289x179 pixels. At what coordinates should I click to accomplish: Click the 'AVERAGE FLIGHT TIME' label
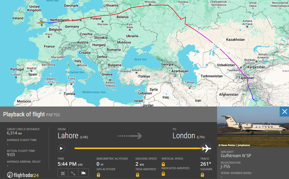(x=22, y=140)
